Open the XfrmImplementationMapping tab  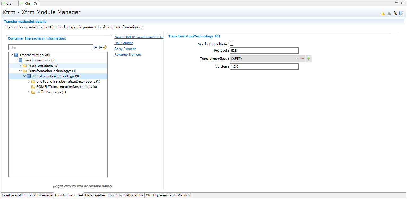tap(169, 195)
